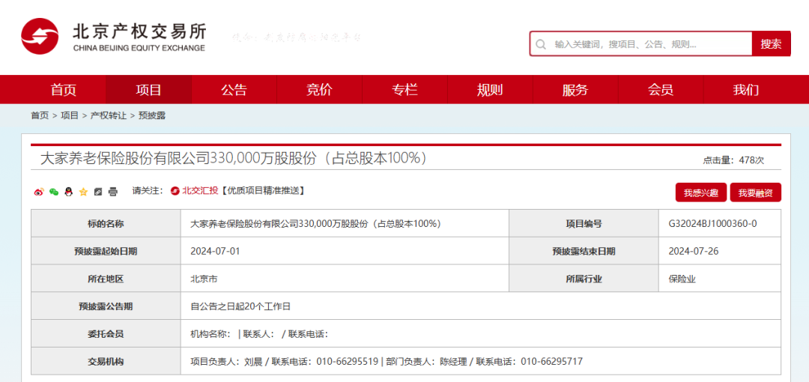The height and width of the screenshot is (382, 809).
Task: Open the 公告 navigation menu
Action: point(234,90)
